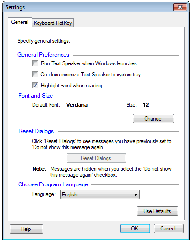Open the Language combo box showing English
Viewport: 191px width, 242px height.
[100, 195]
